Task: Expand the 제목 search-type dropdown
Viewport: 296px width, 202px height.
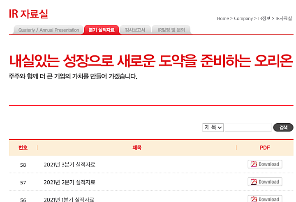Action: tap(213, 127)
